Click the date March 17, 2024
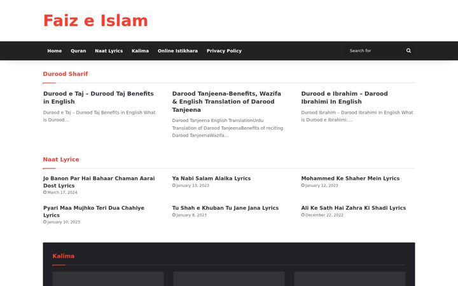The height and width of the screenshot is (286, 458). pos(62,193)
